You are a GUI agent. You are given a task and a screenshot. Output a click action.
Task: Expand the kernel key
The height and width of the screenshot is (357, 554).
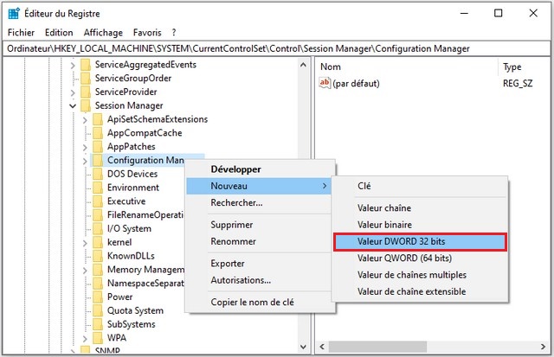point(85,243)
